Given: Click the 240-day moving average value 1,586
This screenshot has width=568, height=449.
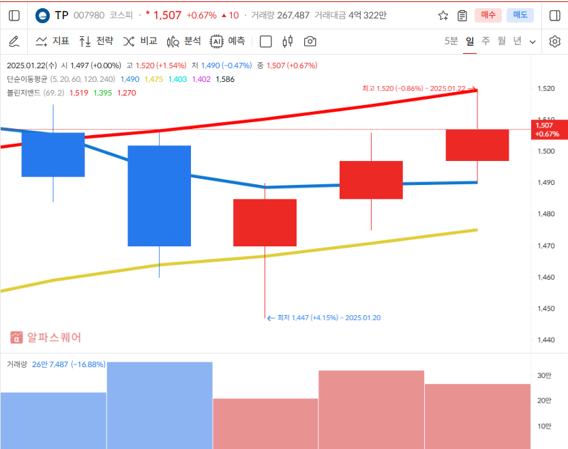Looking at the screenshot, I should tap(225, 79).
